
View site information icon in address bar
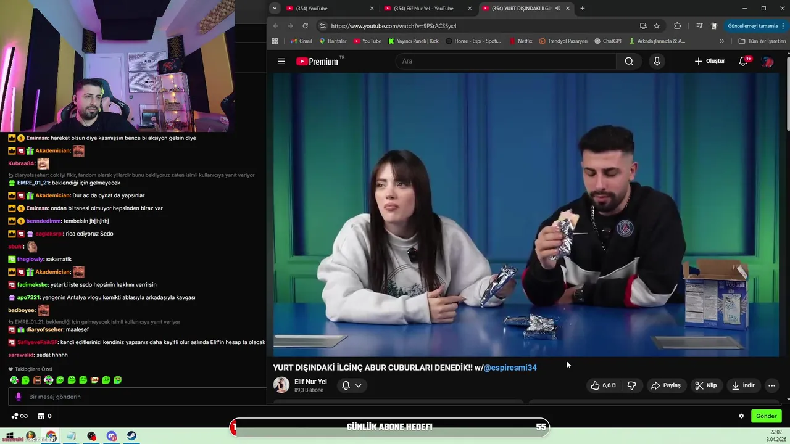click(x=323, y=26)
